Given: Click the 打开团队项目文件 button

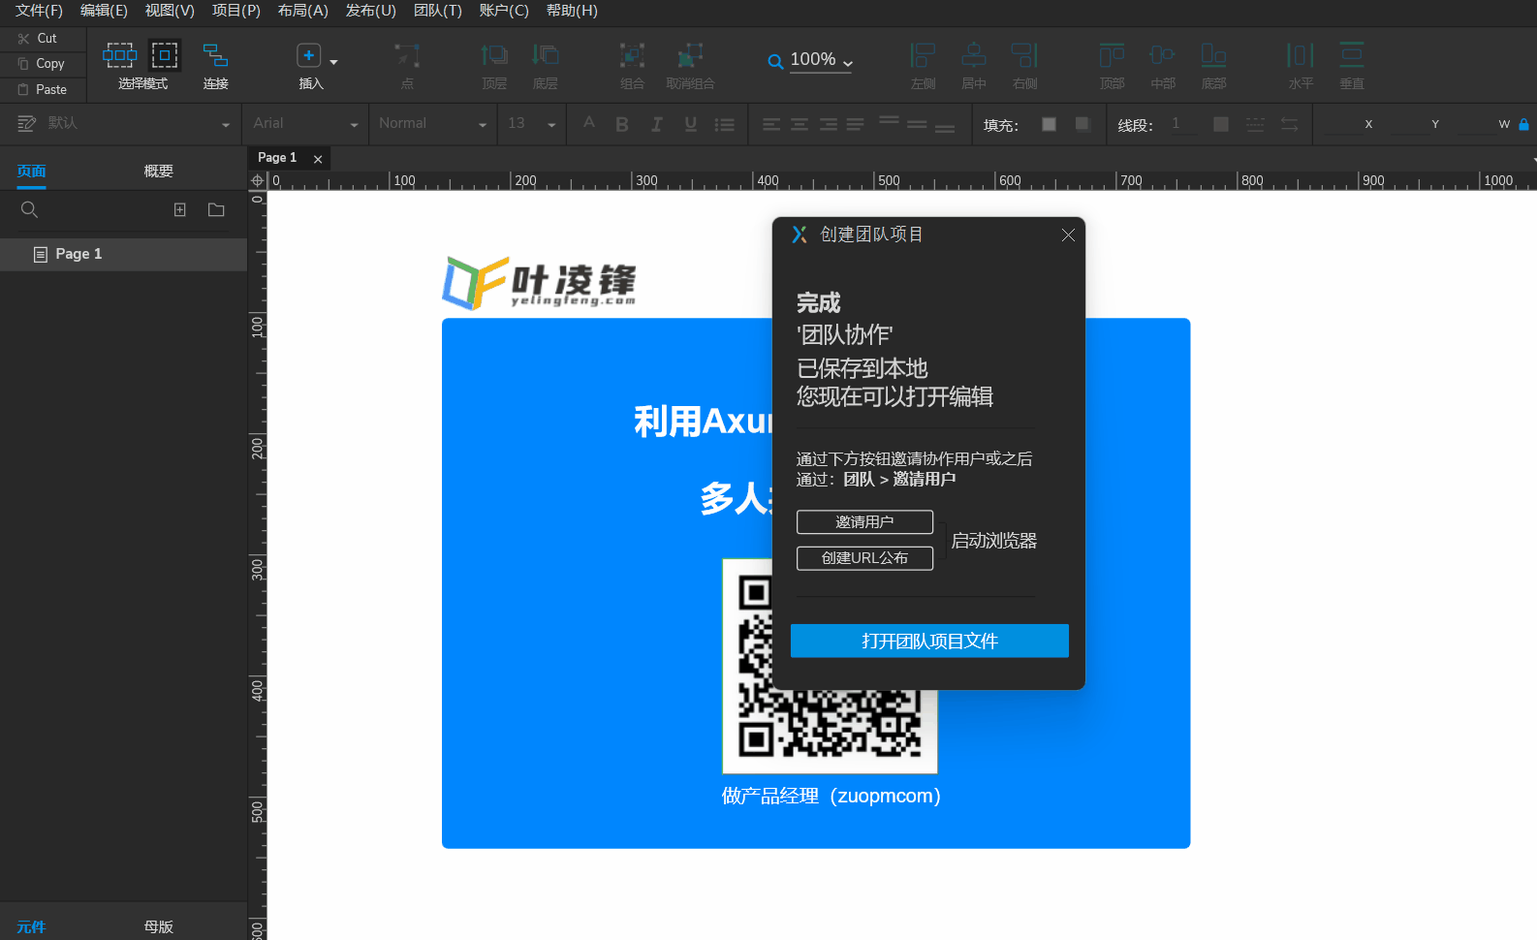Looking at the screenshot, I should [929, 641].
